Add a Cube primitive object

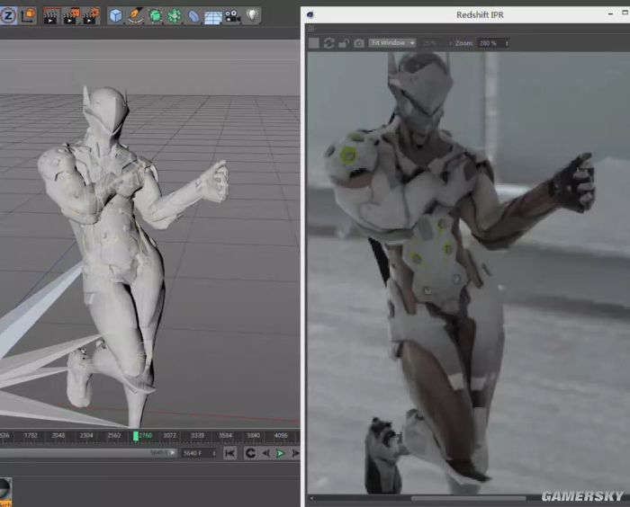pyautogui.click(x=116, y=16)
